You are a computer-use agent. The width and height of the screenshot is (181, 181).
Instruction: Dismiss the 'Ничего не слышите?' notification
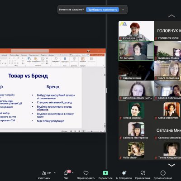(123, 10)
